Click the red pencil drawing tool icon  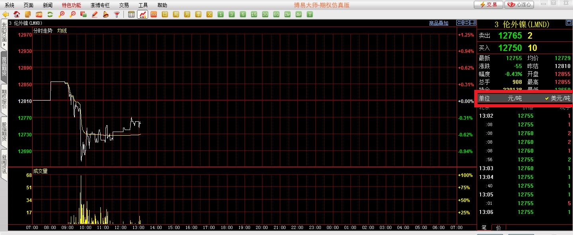point(94,14)
